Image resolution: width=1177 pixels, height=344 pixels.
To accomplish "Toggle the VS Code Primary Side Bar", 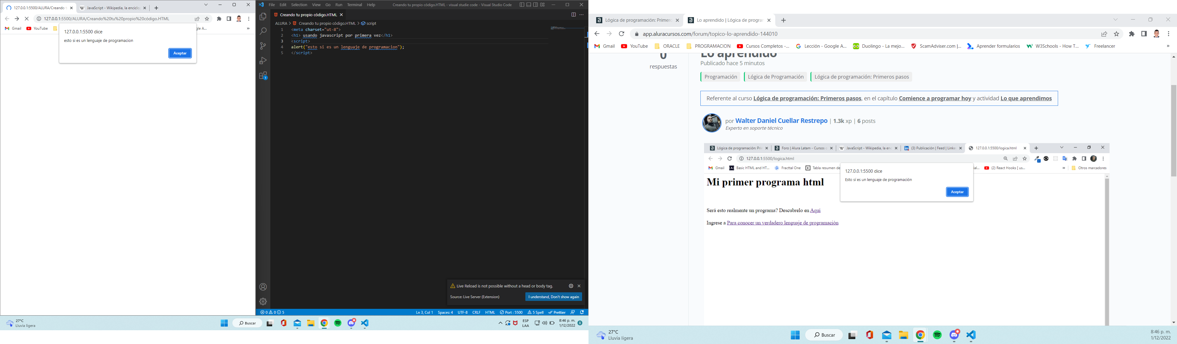I will coord(522,5).
